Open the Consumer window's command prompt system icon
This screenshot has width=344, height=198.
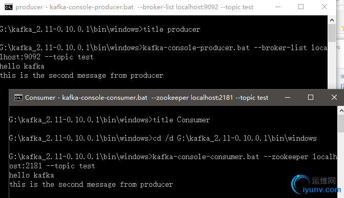[x=18, y=98]
